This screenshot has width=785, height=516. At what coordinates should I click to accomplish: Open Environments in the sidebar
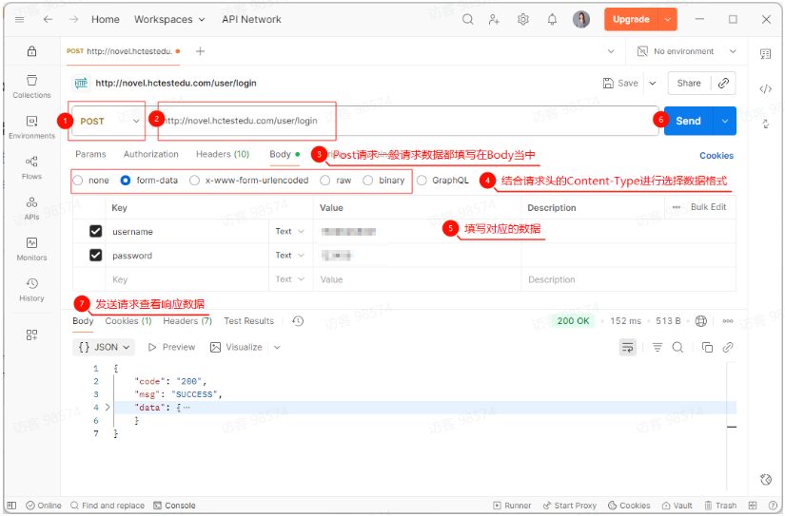point(31,127)
